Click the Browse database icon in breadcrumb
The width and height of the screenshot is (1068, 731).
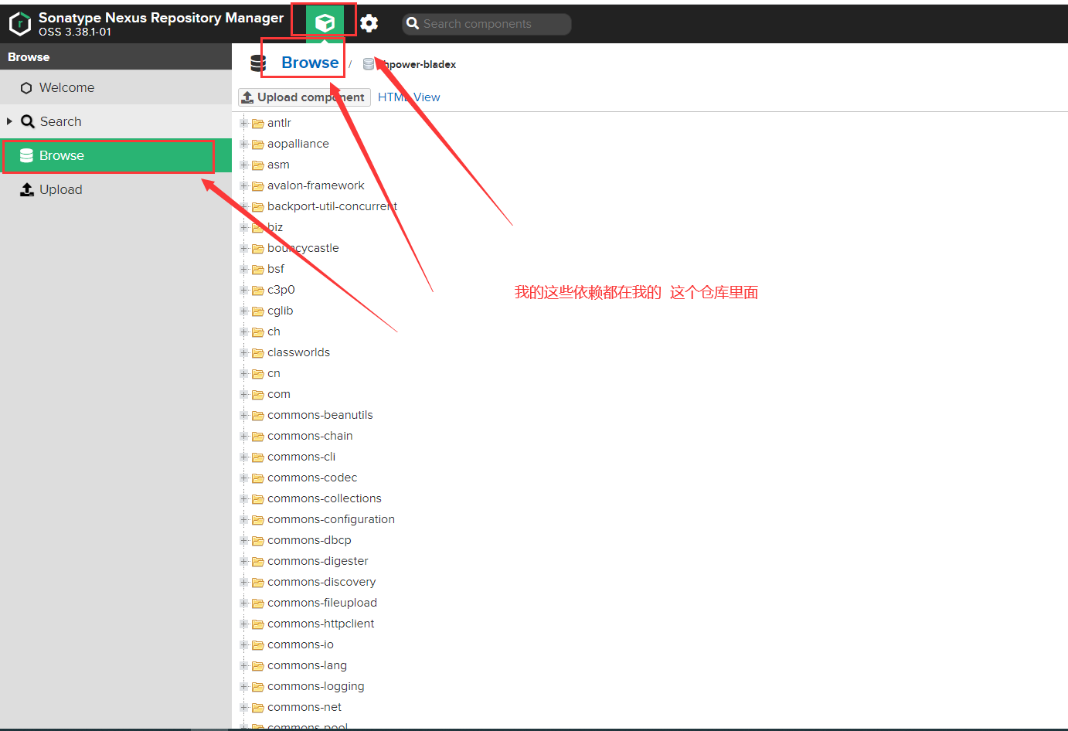(259, 63)
